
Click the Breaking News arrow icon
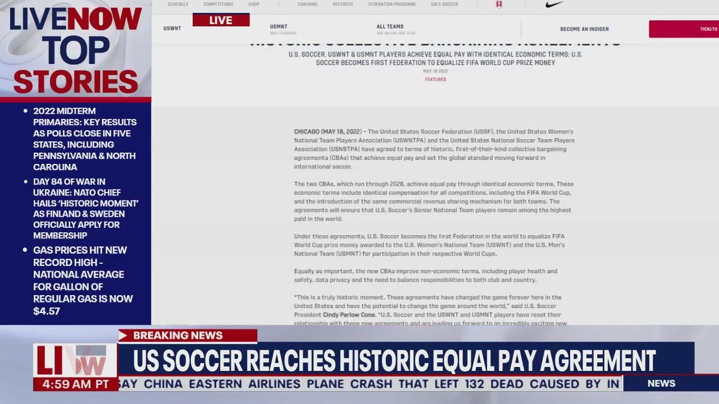tap(123, 336)
